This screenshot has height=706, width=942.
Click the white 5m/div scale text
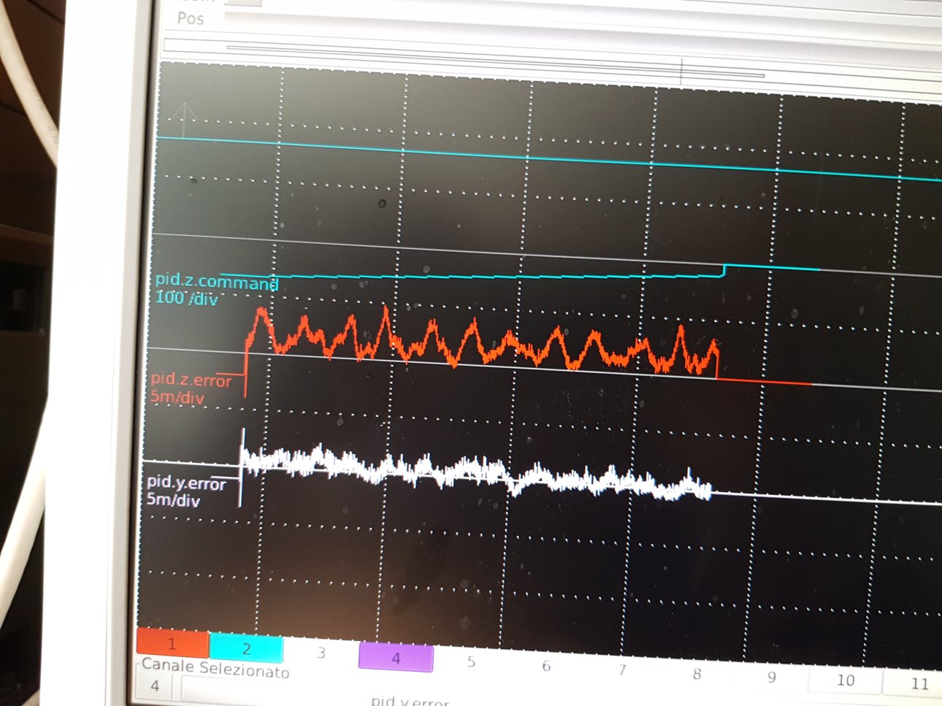click(x=173, y=500)
